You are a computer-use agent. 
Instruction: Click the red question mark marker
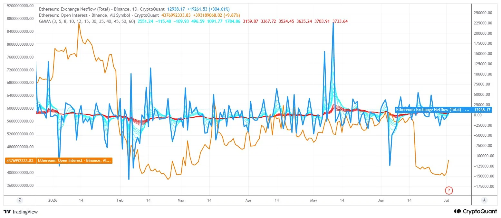pyautogui.click(x=448, y=190)
